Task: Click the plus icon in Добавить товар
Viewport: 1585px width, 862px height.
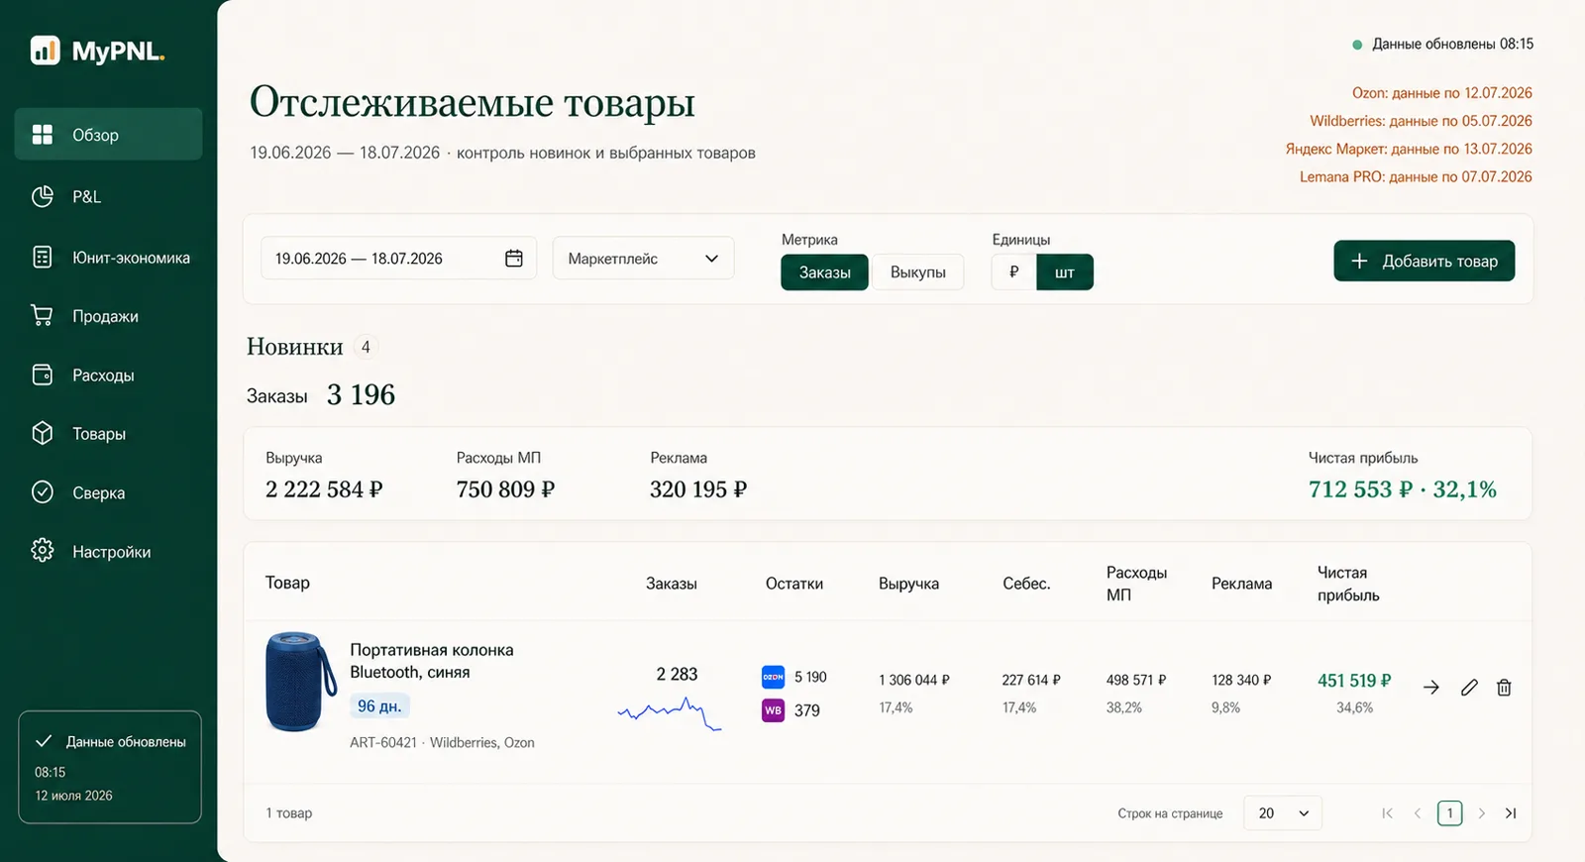Action: [x=1360, y=261]
